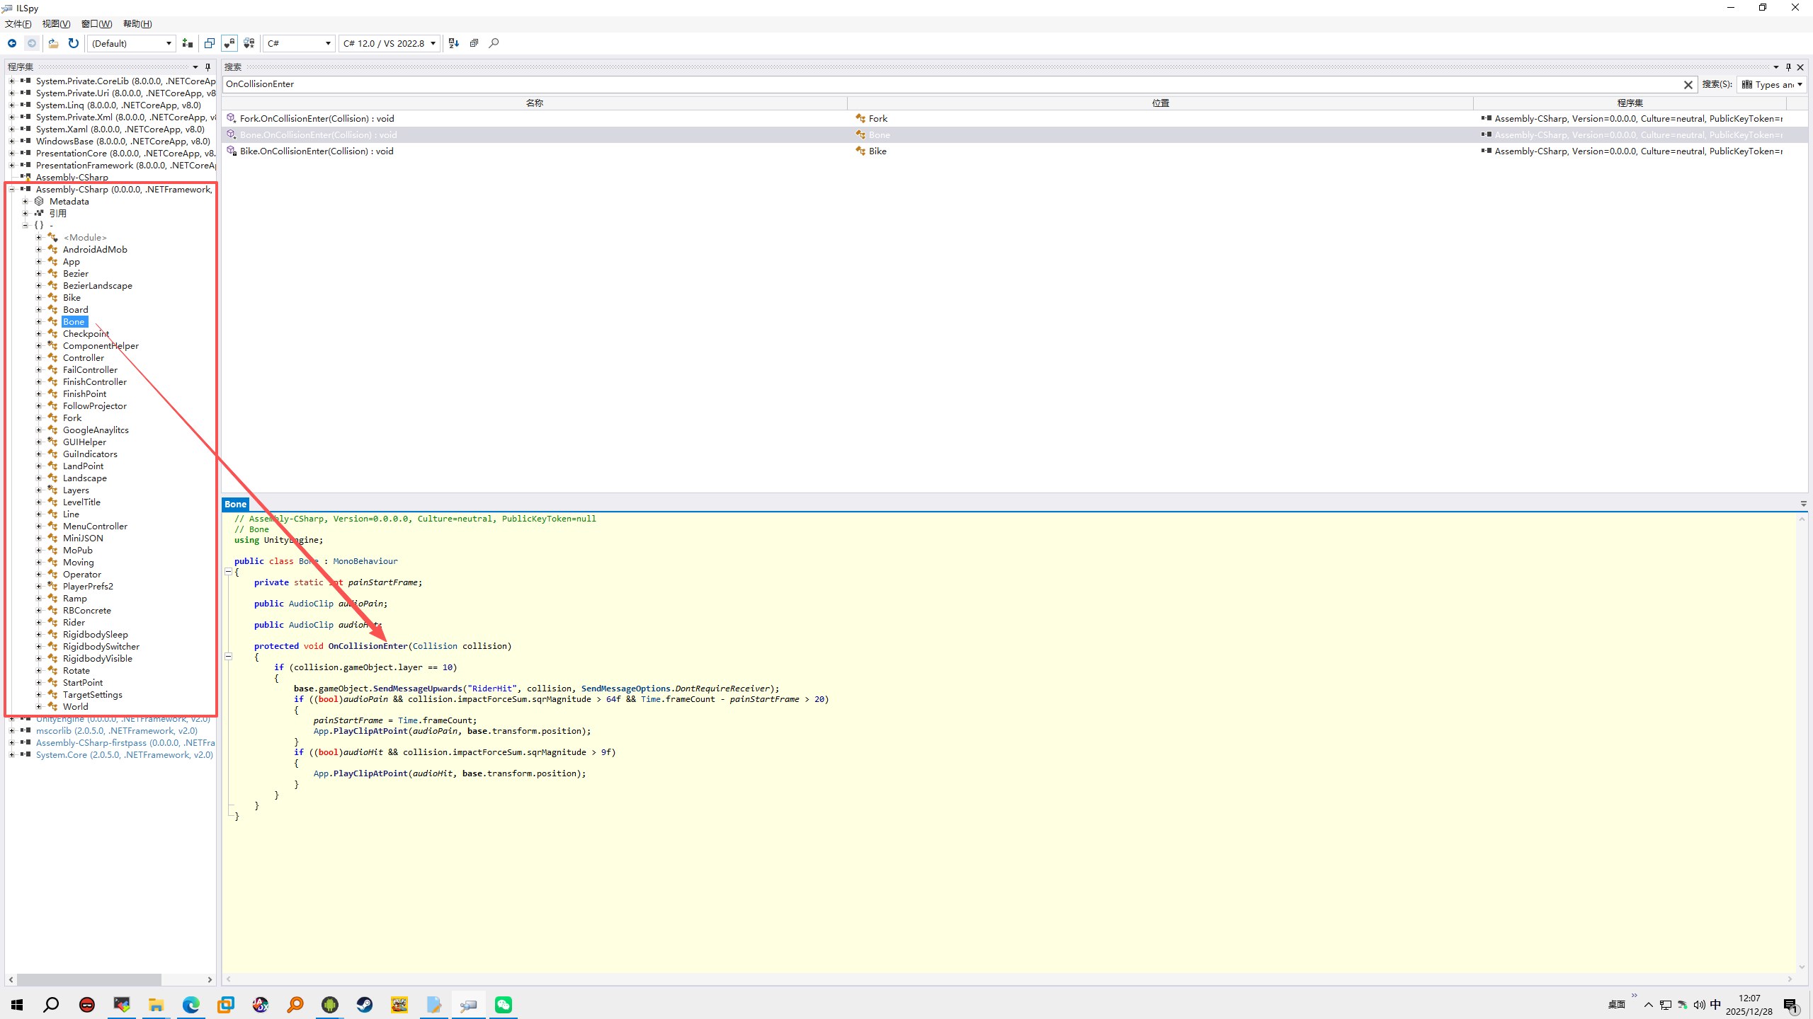Image resolution: width=1813 pixels, height=1019 pixels.
Task: Toggle the show only public types button
Action: click(210, 43)
